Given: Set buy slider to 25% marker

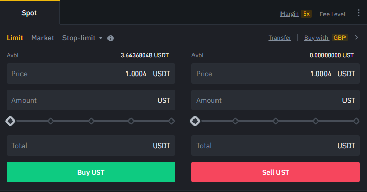Looking at the screenshot, I should 51,121.
